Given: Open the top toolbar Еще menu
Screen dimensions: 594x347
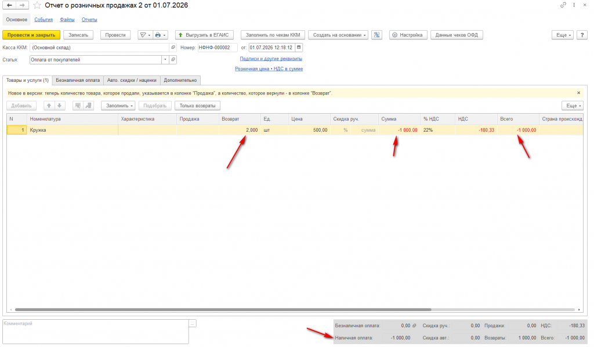Looking at the screenshot, I should pyautogui.click(x=563, y=35).
